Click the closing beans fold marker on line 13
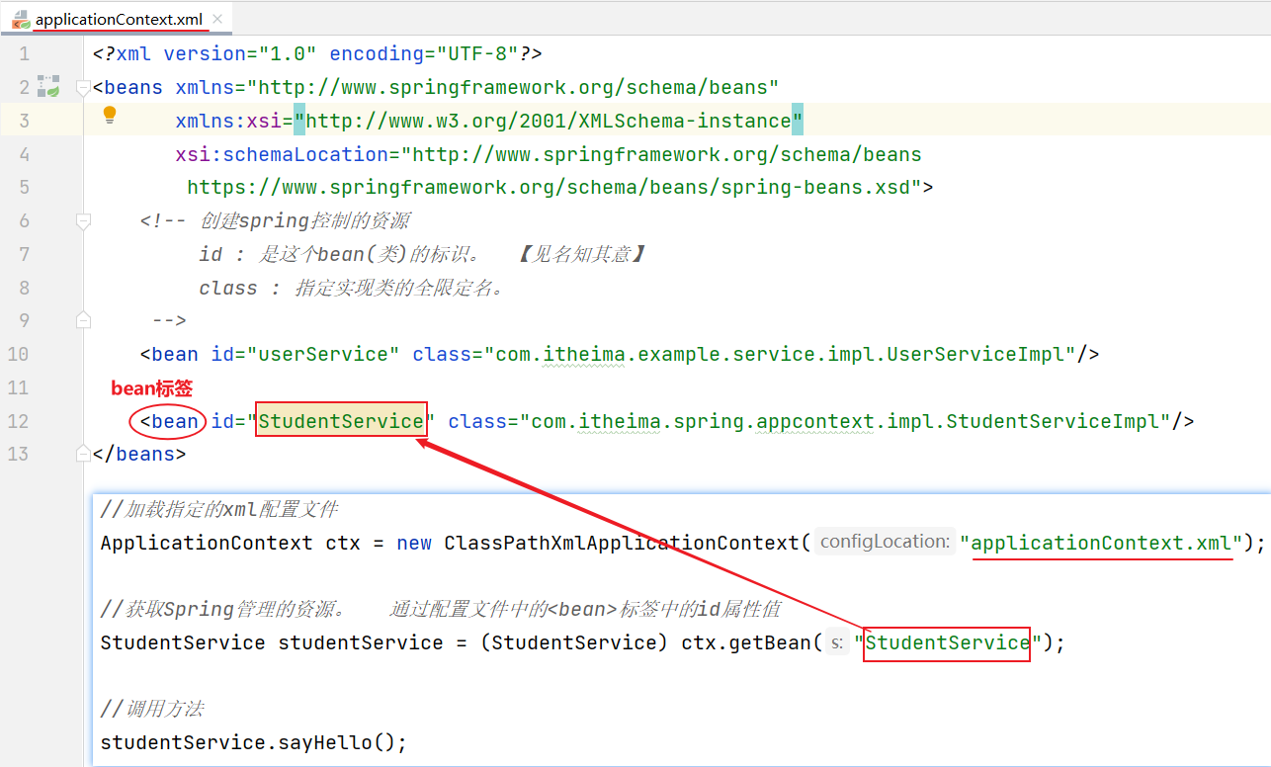The image size is (1271, 767). [x=83, y=454]
